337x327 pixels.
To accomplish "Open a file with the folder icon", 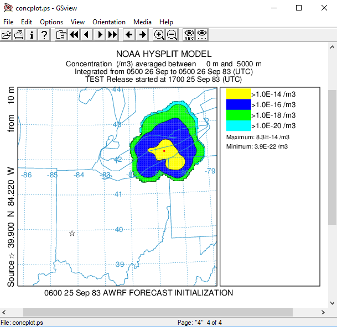I will pyautogui.click(x=6, y=35).
